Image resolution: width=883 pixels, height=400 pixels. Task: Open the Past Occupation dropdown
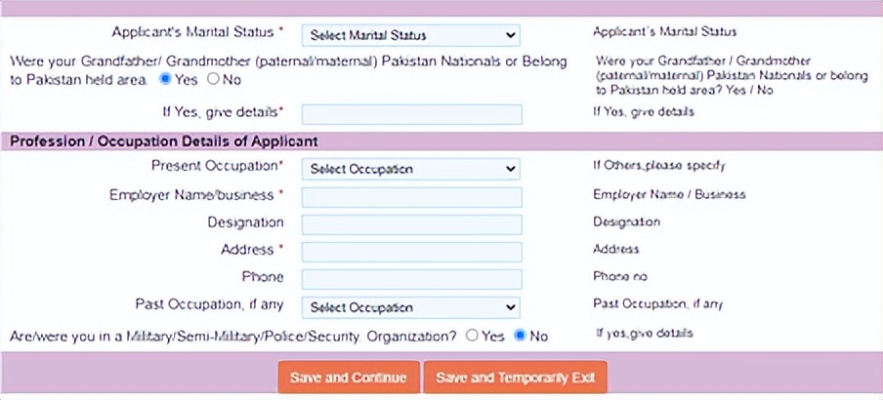point(410,307)
